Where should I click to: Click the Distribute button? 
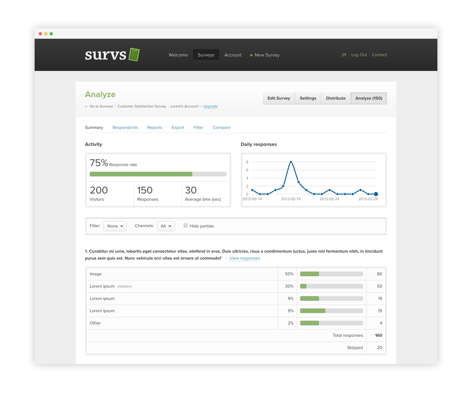(x=335, y=98)
